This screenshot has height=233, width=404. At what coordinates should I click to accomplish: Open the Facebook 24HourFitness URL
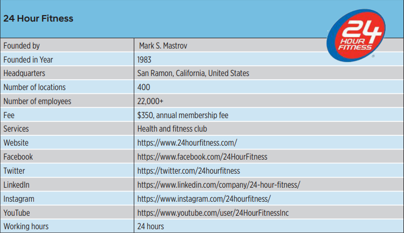(x=202, y=157)
